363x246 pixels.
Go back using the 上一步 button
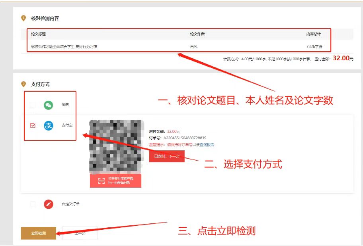[80, 233]
